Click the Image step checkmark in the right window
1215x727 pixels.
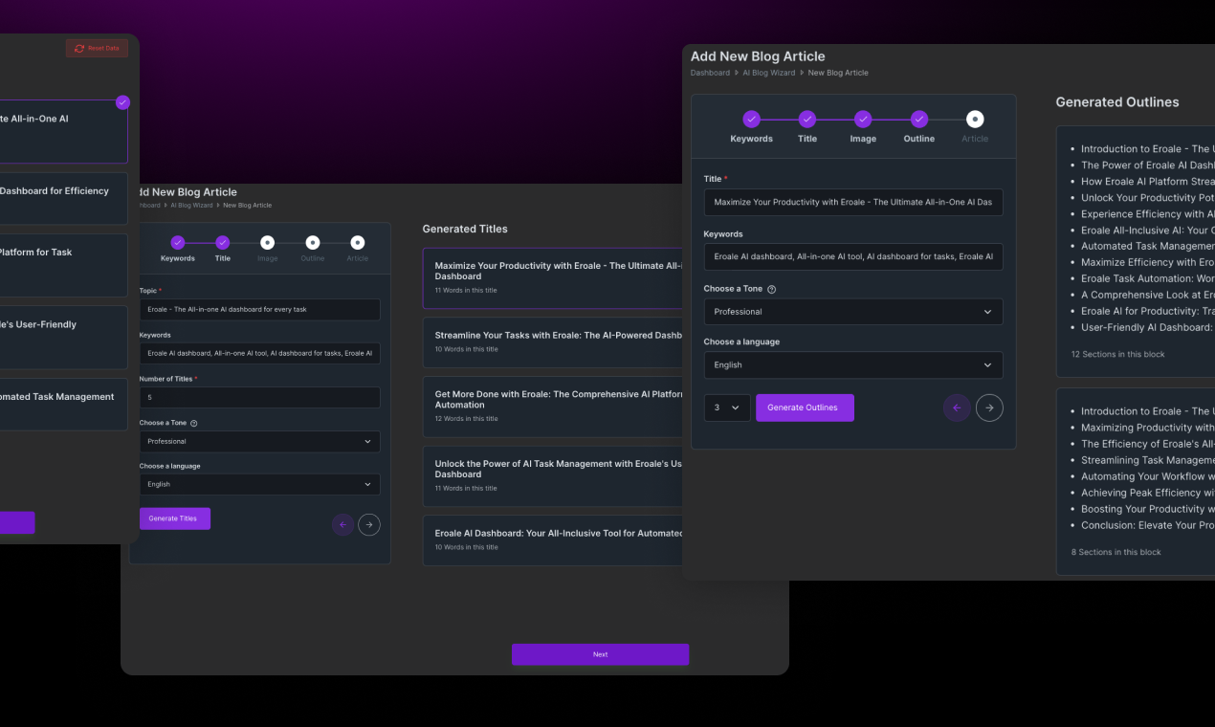(863, 120)
